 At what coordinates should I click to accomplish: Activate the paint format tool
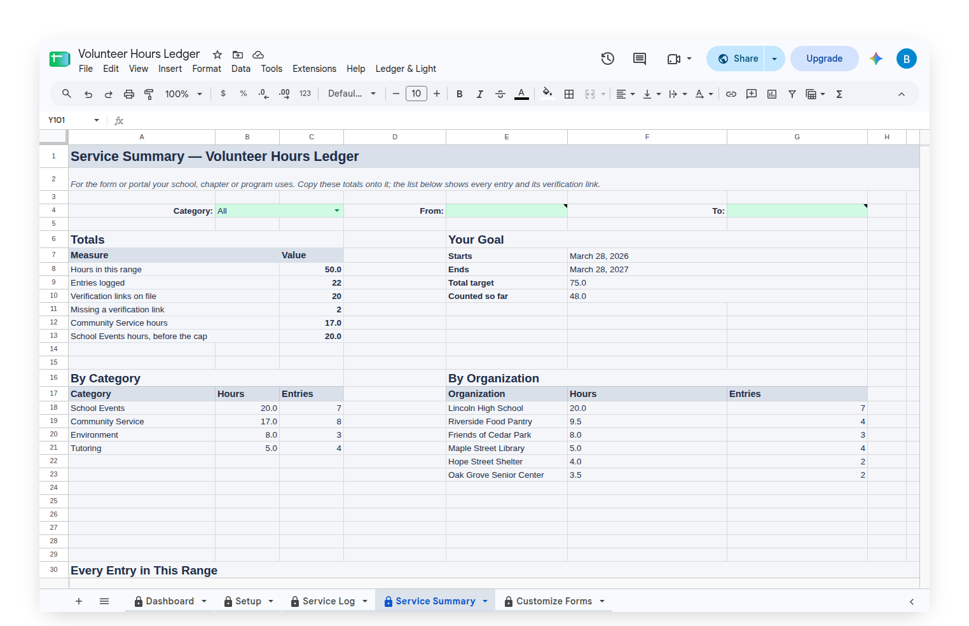(x=149, y=94)
